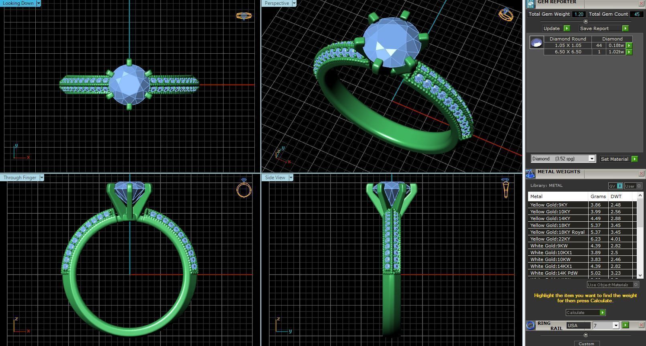
Task: Click the Perspective viewport label
Action: (x=277, y=3)
